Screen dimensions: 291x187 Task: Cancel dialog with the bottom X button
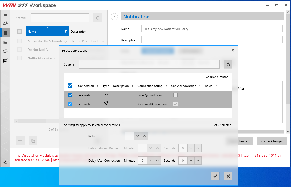point(228,176)
